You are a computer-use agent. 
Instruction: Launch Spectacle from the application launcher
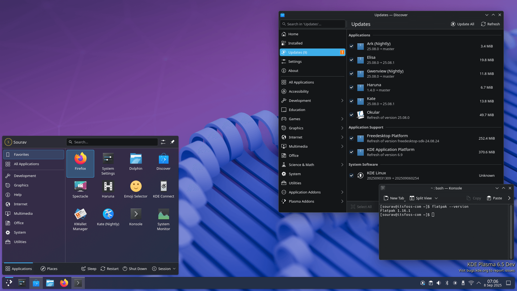(x=80, y=189)
